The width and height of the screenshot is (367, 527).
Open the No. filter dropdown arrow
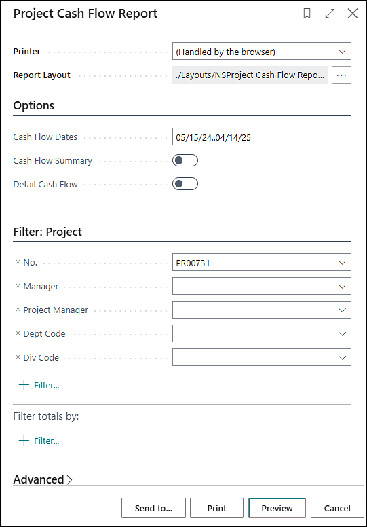(x=342, y=263)
